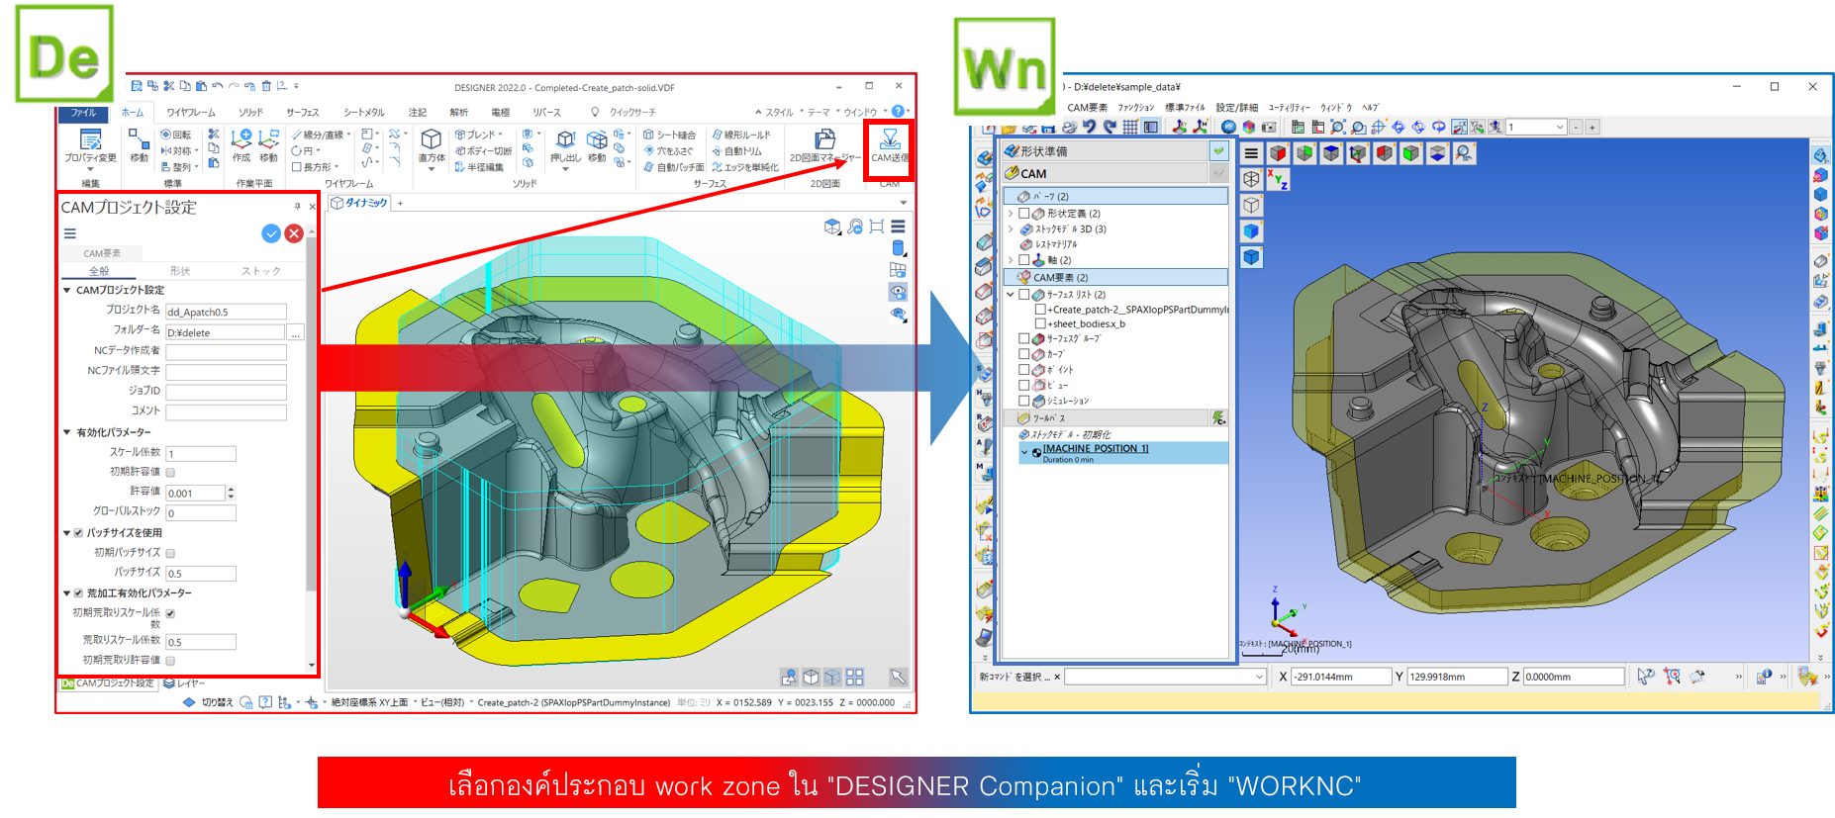Click the help question mark in DESIGNER
This screenshot has height=818, width=1835.
[x=899, y=111]
